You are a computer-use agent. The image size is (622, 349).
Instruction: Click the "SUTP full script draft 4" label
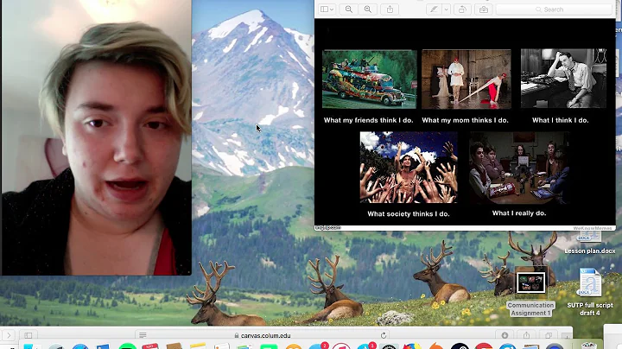590,309
